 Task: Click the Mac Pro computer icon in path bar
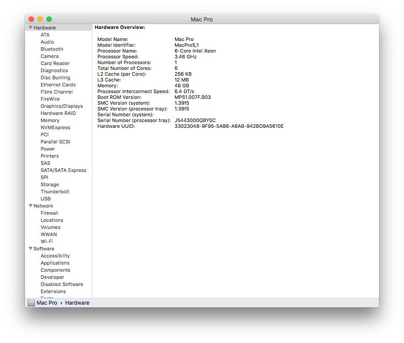[31, 302]
